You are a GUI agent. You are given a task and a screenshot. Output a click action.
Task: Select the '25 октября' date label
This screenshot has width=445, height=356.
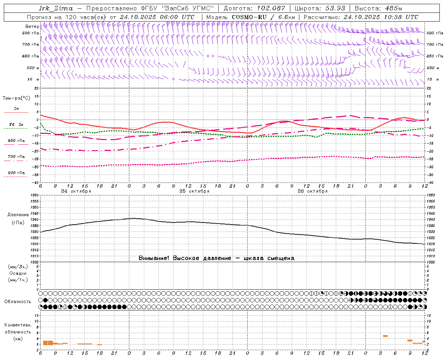[194, 191]
